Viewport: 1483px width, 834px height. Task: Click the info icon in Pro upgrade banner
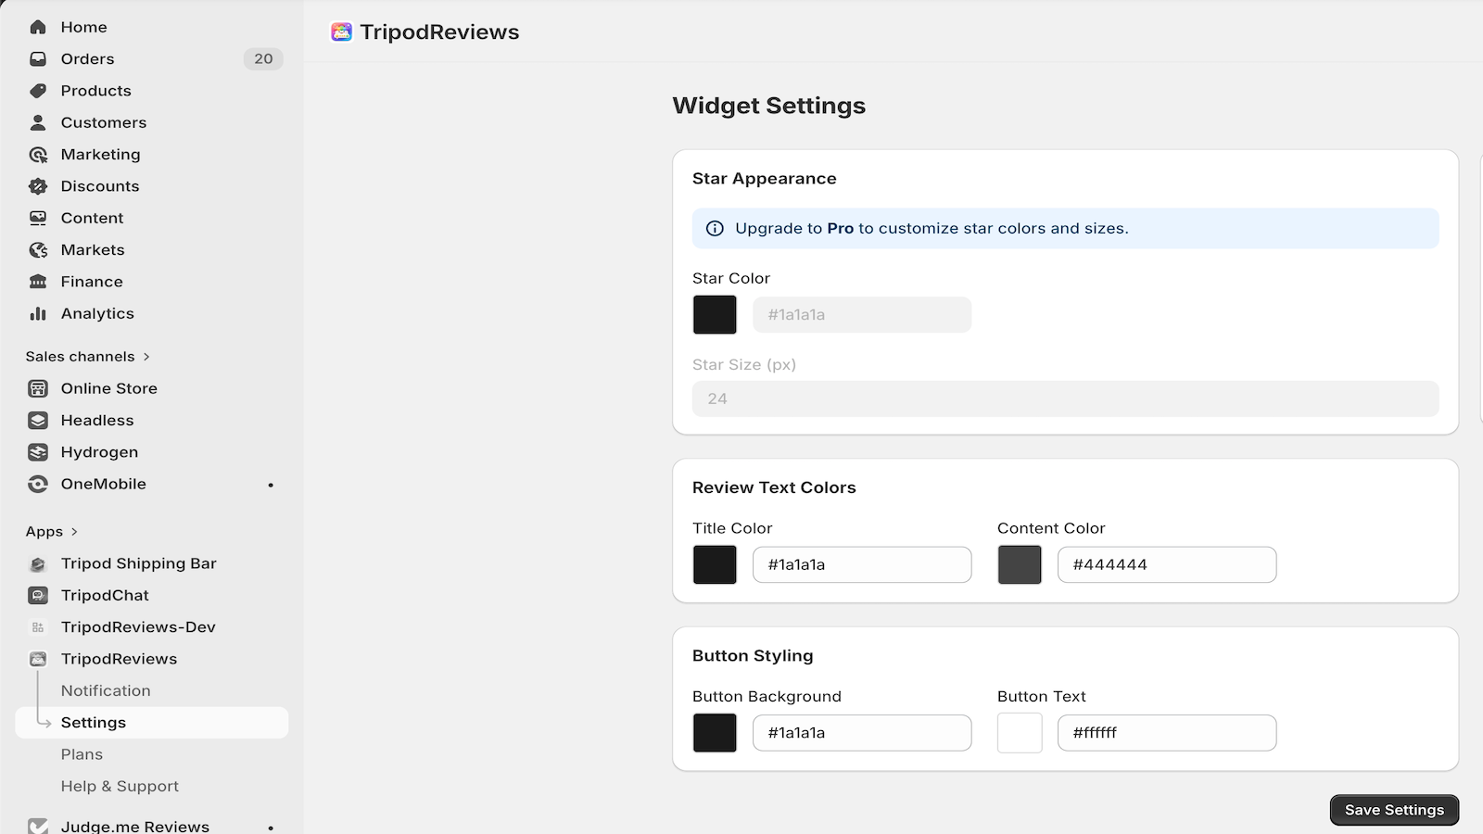click(x=715, y=228)
